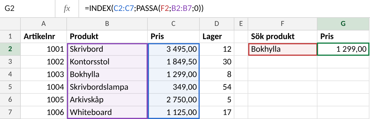Viewport: 370px width, 119px height.
Task: Click the Arkivskåp product cell
Action: pyautogui.click(x=107, y=99)
